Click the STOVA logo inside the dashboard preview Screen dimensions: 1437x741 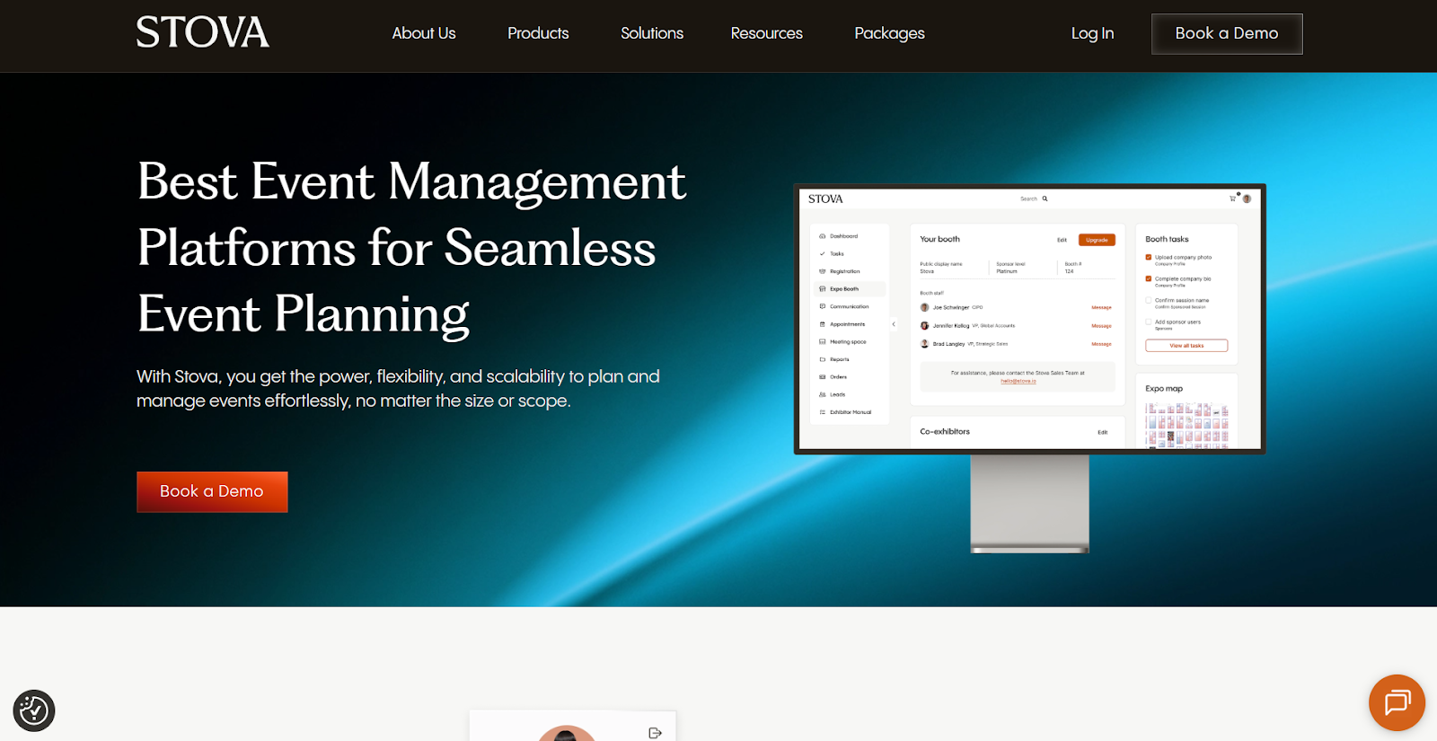click(x=825, y=198)
